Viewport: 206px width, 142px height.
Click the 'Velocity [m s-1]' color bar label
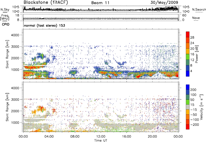pos(201,107)
